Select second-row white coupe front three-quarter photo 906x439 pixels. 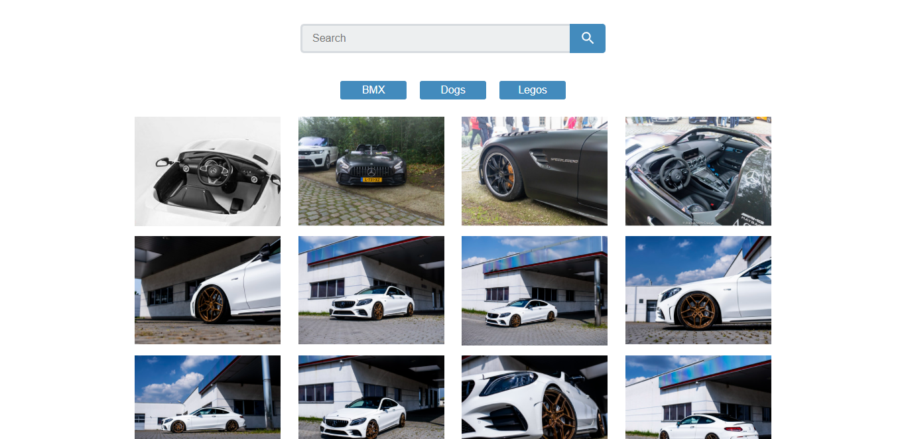tap(371, 290)
